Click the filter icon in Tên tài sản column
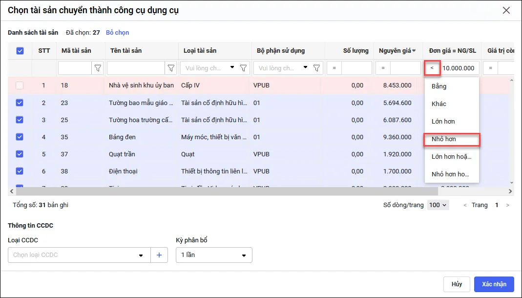This screenshot has height=298, width=522. [x=171, y=68]
